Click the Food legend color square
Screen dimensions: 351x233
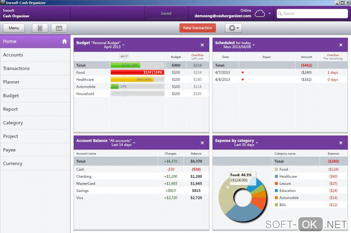pyautogui.click(x=276, y=169)
